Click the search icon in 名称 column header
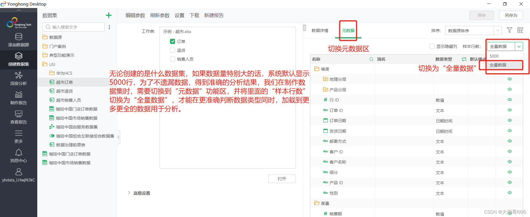Viewport: 530px width, 217px height. pos(371,59)
